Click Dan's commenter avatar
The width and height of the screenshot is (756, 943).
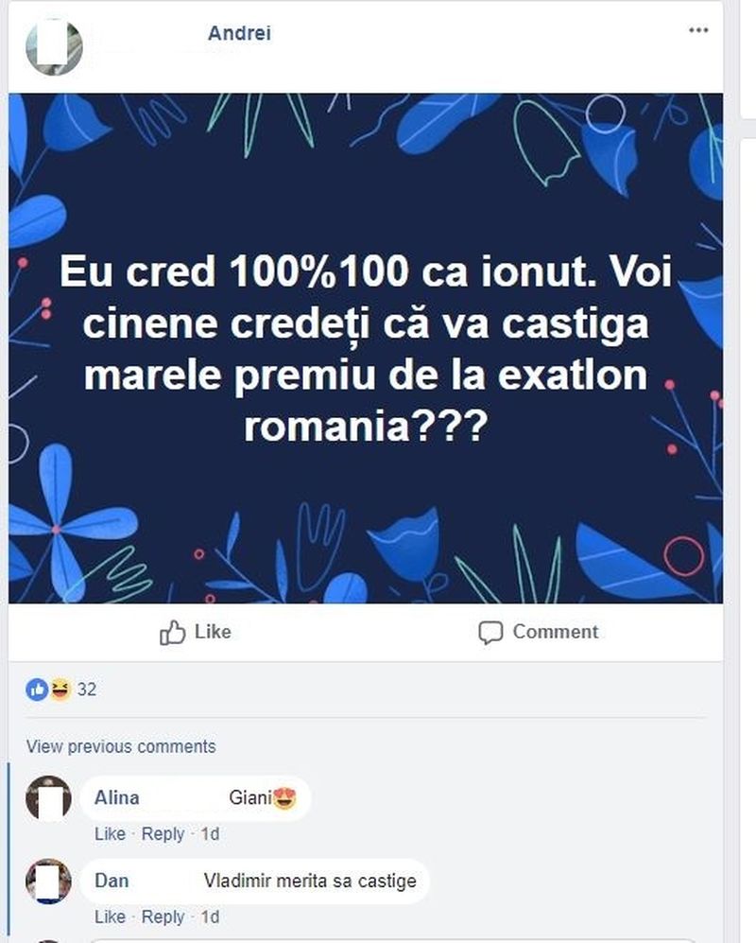tap(48, 882)
